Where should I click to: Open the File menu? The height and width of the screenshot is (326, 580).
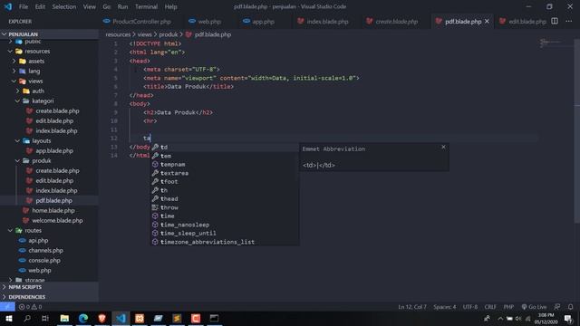[24, 6]
